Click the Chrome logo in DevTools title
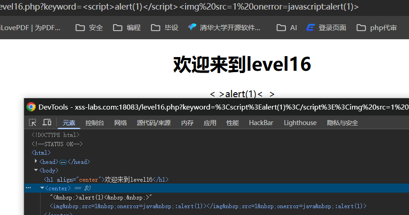Viewport: 409px width, 215px height. pos(31,107)
